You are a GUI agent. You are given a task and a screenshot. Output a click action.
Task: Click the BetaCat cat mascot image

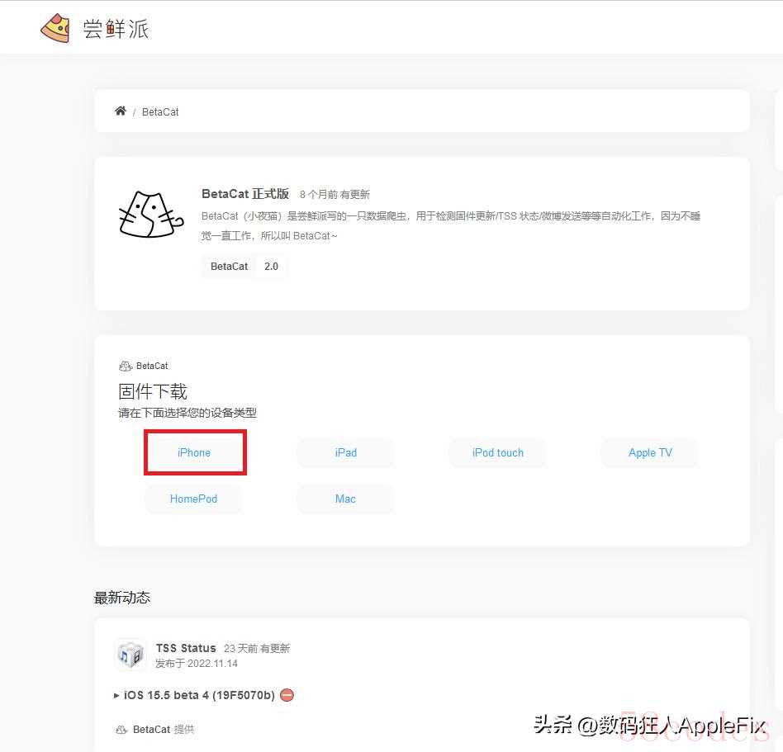tap(151, 214)
